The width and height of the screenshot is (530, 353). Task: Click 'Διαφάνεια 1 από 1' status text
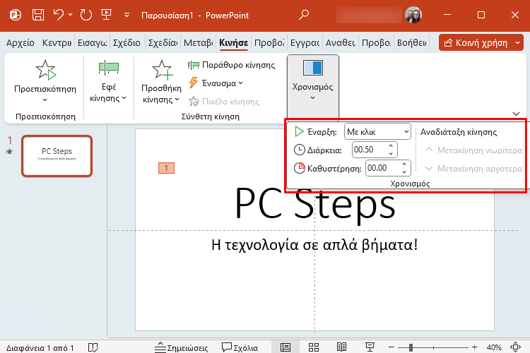point(40,348)
